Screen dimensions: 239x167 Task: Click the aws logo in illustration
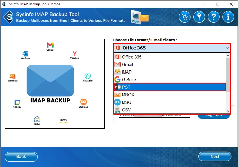click(63, 121)
